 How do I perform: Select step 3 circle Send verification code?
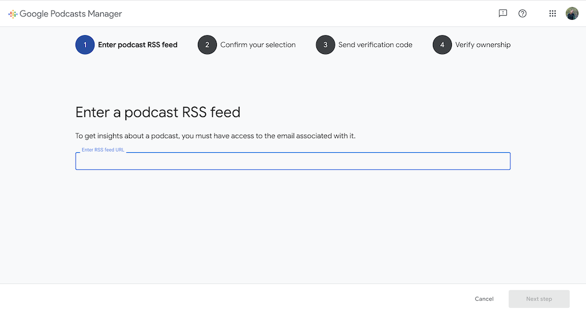point(325,45)
